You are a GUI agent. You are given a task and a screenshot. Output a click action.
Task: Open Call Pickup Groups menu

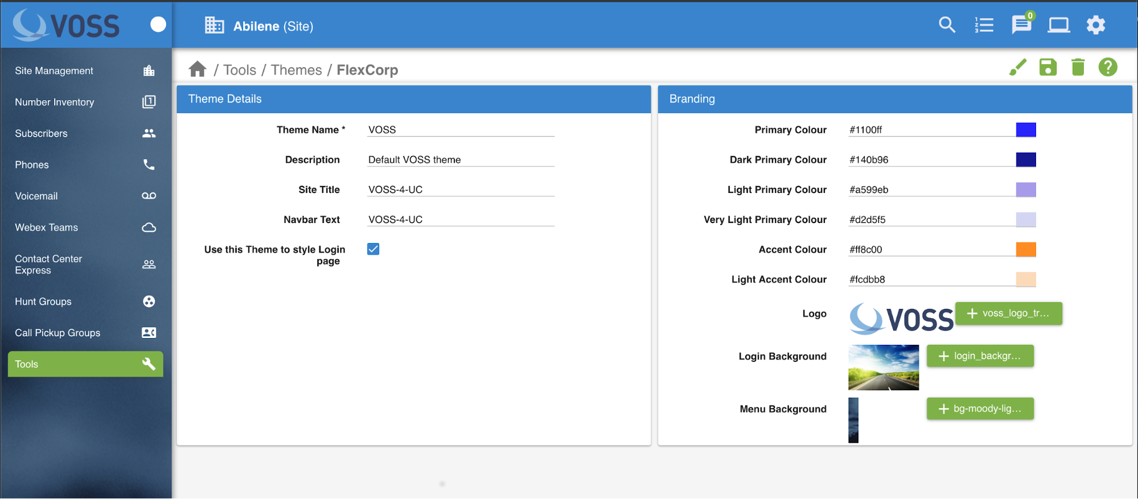coord(85,332)
